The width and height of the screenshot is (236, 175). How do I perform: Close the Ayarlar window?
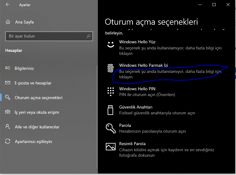(228, 5)
